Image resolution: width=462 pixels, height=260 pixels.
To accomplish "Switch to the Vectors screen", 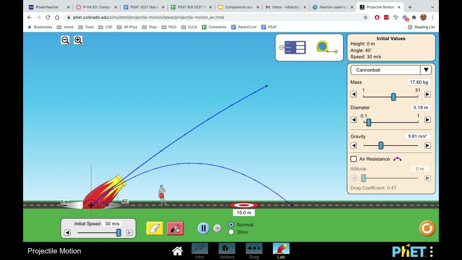I will pyautogui.click(x=227, y=251).
